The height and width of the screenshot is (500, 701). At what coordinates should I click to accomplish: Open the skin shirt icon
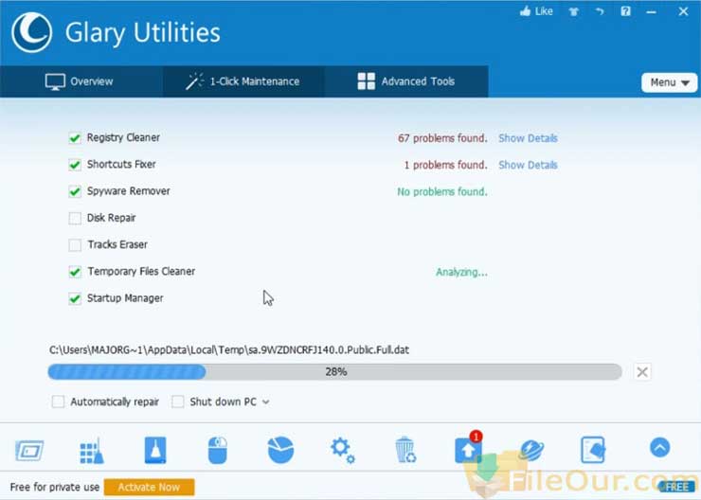point(573,11)
